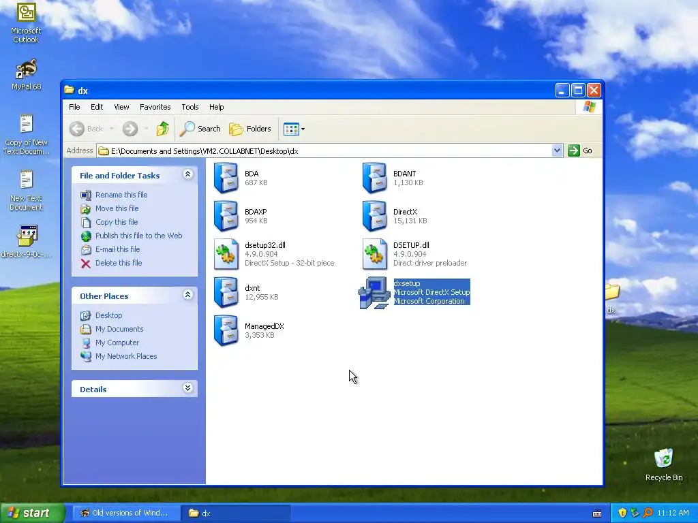The width and height of the screenshot is (698, 523).
Task: Expand the Details panel
Action: coord(188,388)
